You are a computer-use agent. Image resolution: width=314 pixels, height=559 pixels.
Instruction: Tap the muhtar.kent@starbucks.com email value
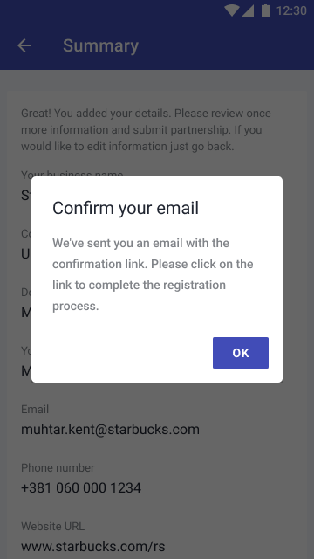coord(111,429)
